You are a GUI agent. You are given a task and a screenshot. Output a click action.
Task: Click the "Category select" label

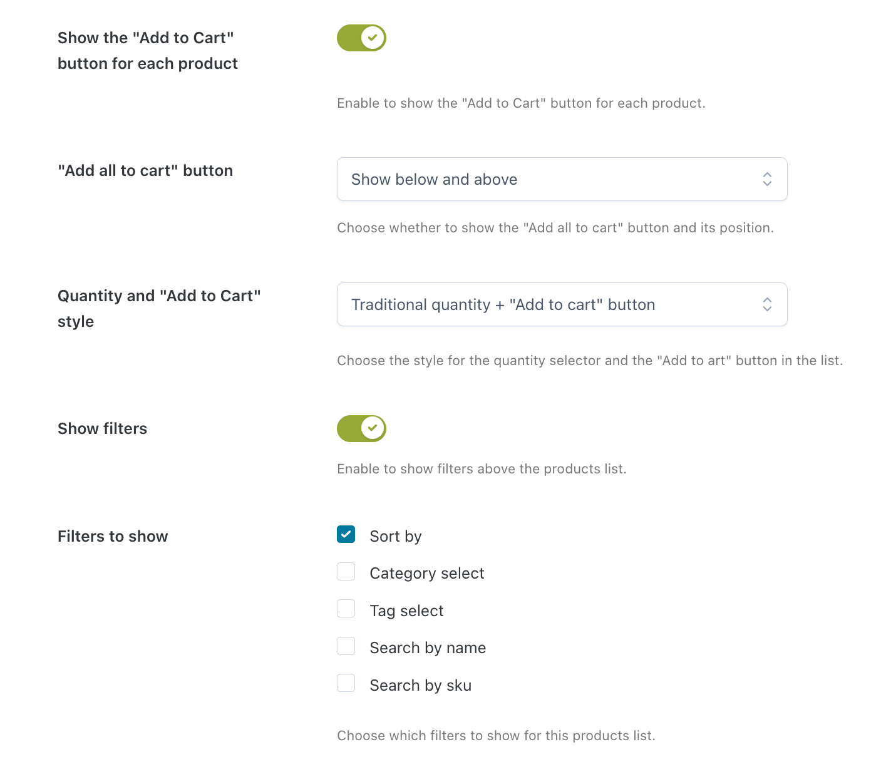(x=427, y=574)
